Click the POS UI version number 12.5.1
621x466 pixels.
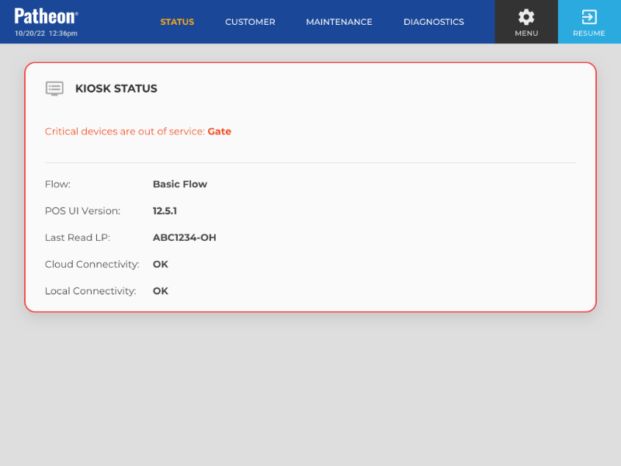pyautogui.click(x=165, y=210)
